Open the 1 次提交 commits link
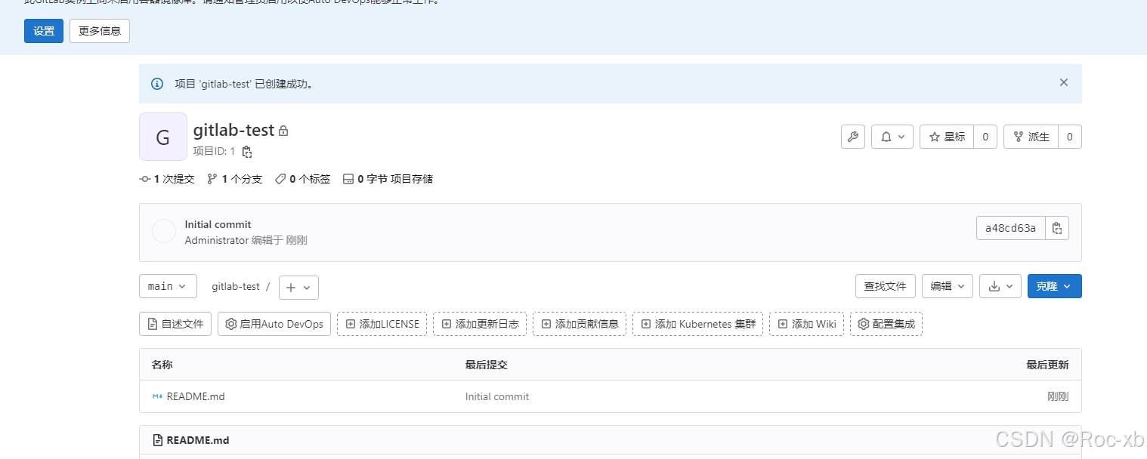Screen dimensions: 1147x459 point(167,179)
